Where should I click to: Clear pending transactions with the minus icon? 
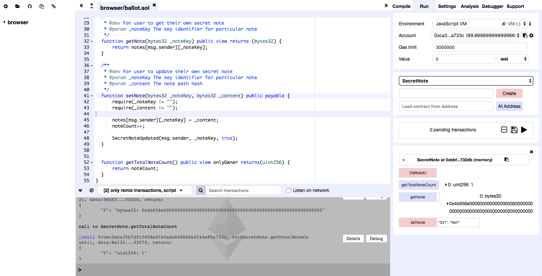pyautogui.click(x=504, y=130)
